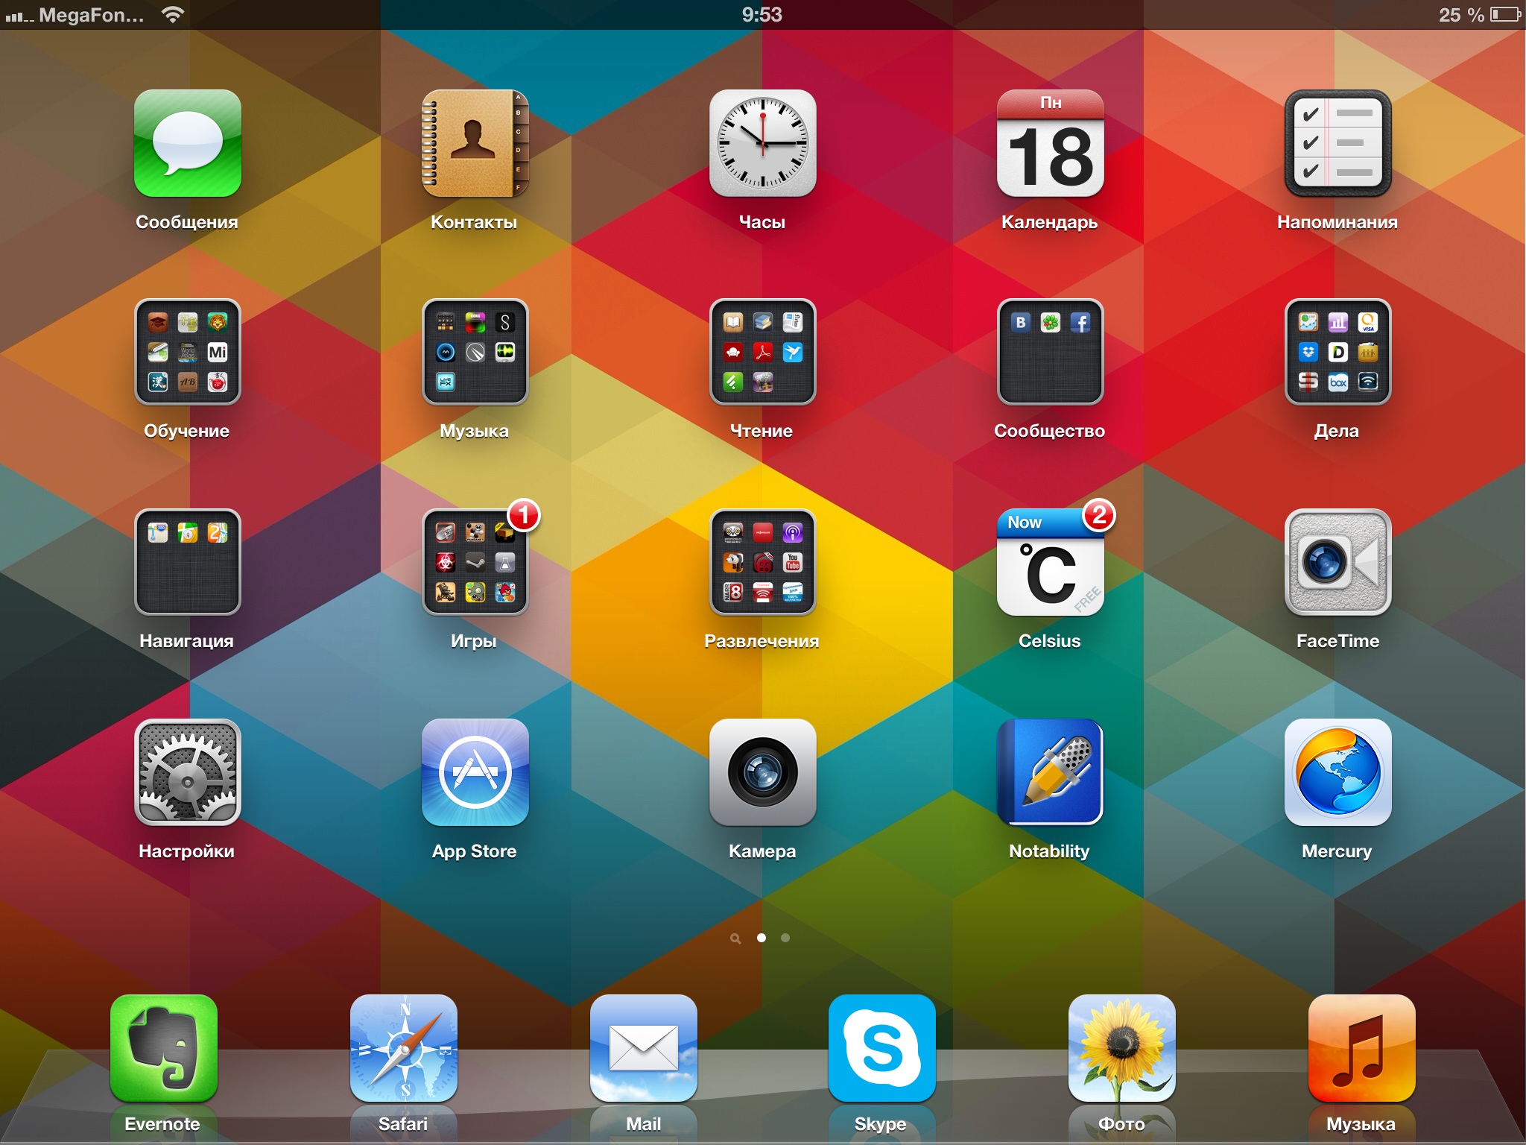Open the Музыка player in the dock
This screenshot has width=1526, height=1145.
point(1362,1048)
